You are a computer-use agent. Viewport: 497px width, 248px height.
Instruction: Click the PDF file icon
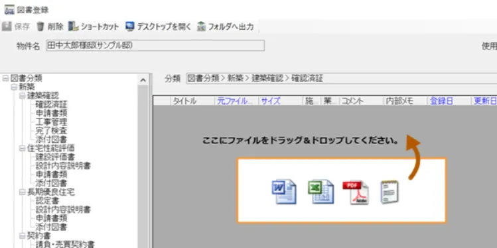355,192
